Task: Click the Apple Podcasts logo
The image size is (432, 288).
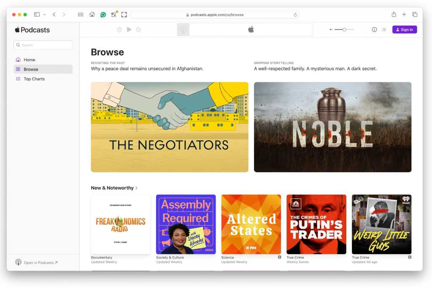Action: pos(32,30)
